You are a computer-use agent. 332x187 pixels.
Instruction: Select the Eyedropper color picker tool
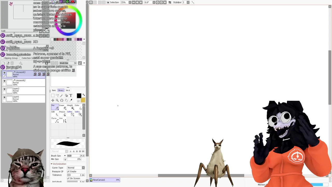(71, 100)
